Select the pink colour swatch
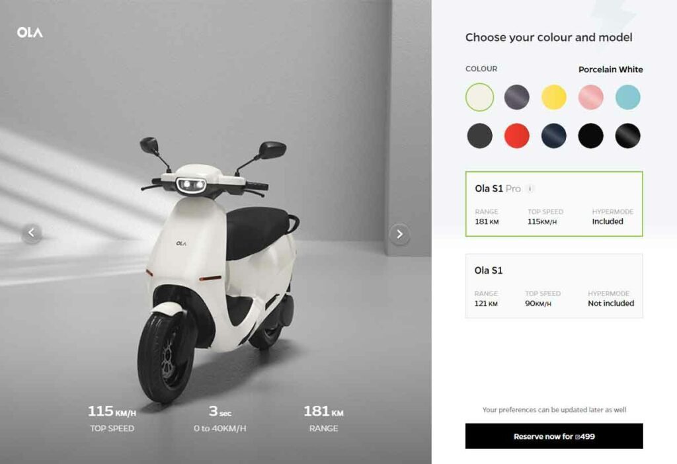677x464 pixels. tap(590, 97)
